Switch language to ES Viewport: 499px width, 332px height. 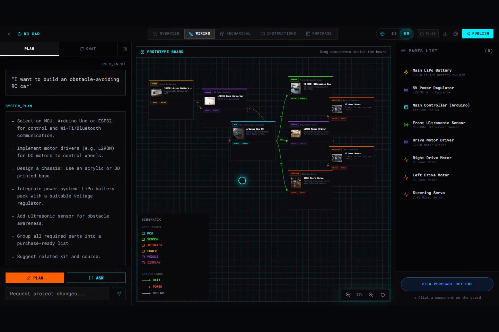(394, 34)
